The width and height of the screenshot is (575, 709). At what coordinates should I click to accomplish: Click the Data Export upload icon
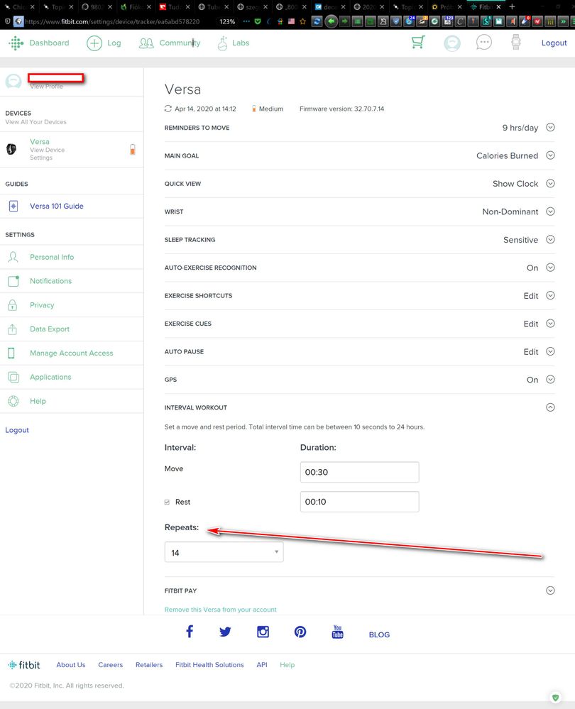(x=12, y=329)
